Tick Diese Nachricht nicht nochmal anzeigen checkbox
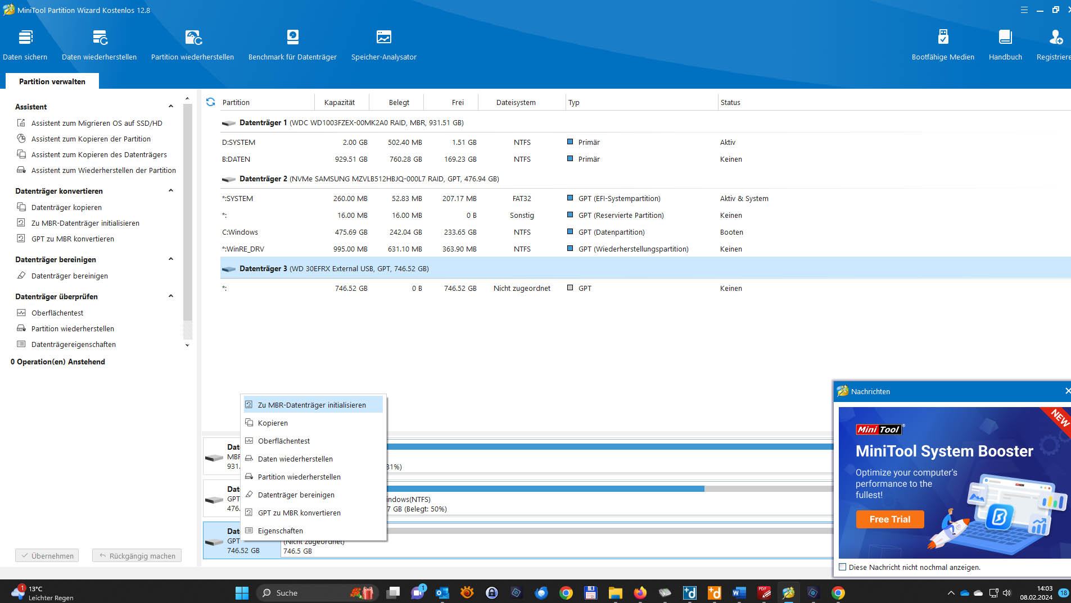Image resolution: width=1071 pixels, height=603 pixels. point(842,567)
